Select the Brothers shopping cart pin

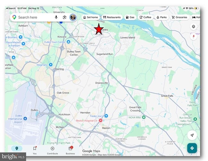pos(20,37)
